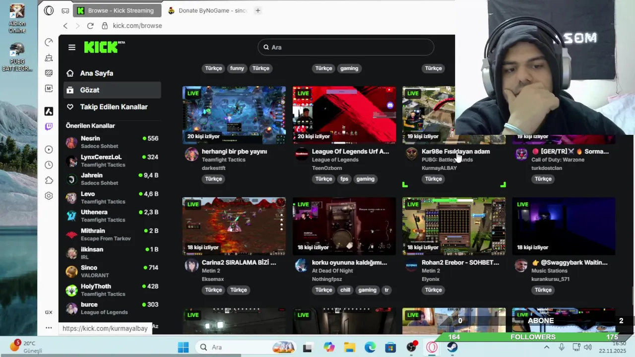Click the three-dot sidebar setup icon

[x=49, y=328]
